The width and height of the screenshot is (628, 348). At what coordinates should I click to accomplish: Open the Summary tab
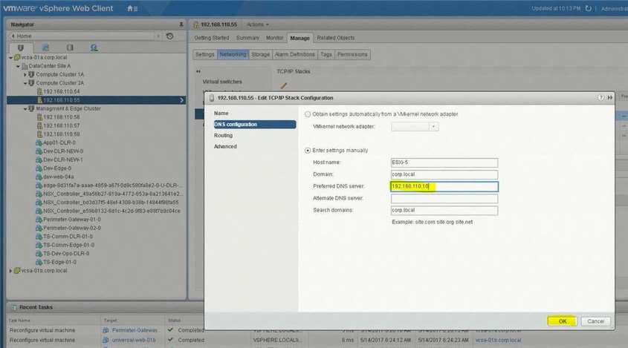(247, 38)
